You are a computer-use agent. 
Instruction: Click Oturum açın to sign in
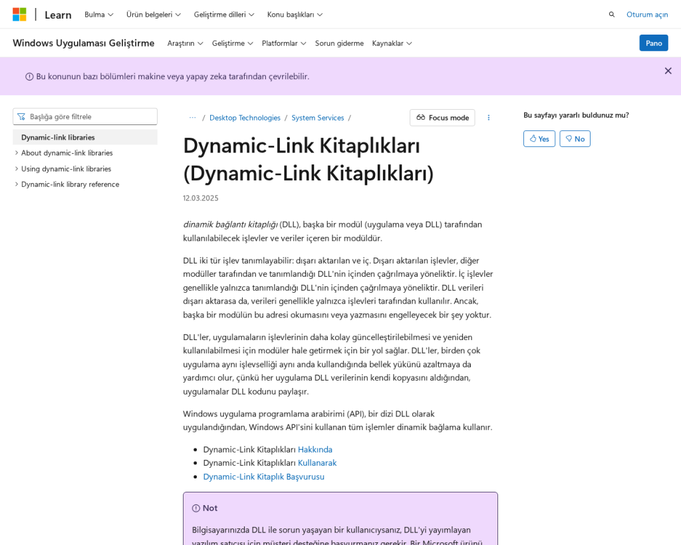tap(647, 15)
